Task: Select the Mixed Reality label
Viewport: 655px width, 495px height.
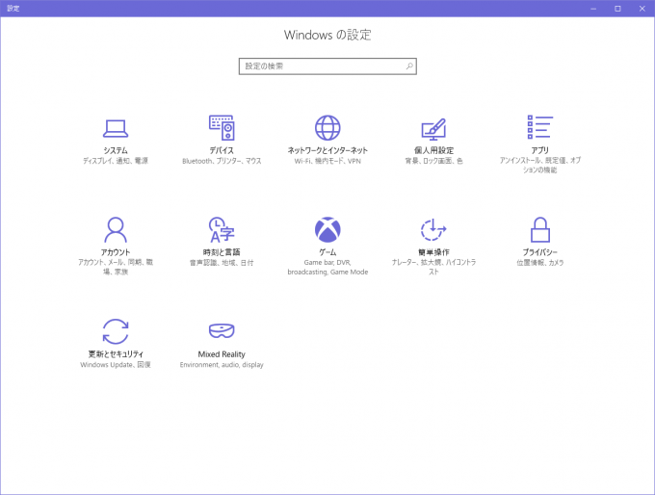Action: 222,354
